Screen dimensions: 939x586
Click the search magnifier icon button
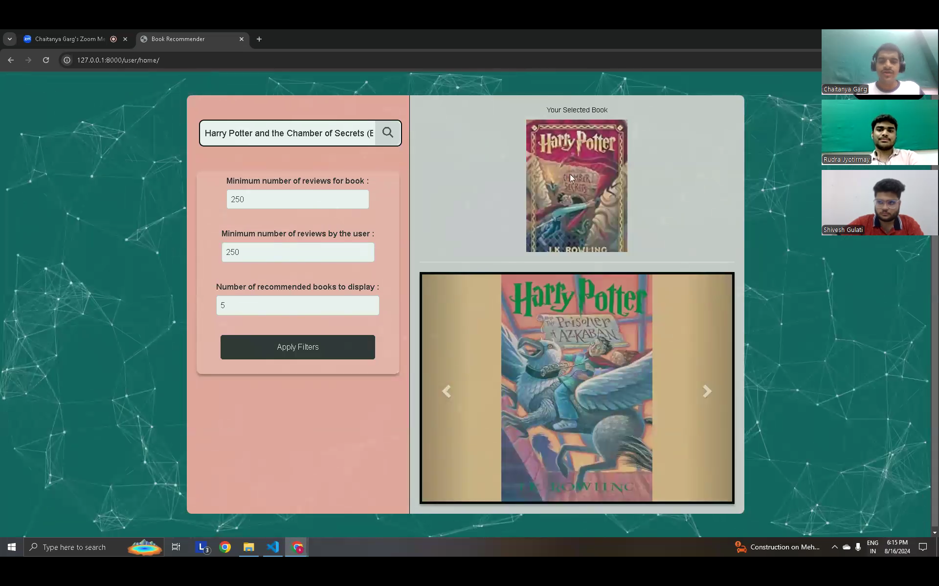pos(388,133)
